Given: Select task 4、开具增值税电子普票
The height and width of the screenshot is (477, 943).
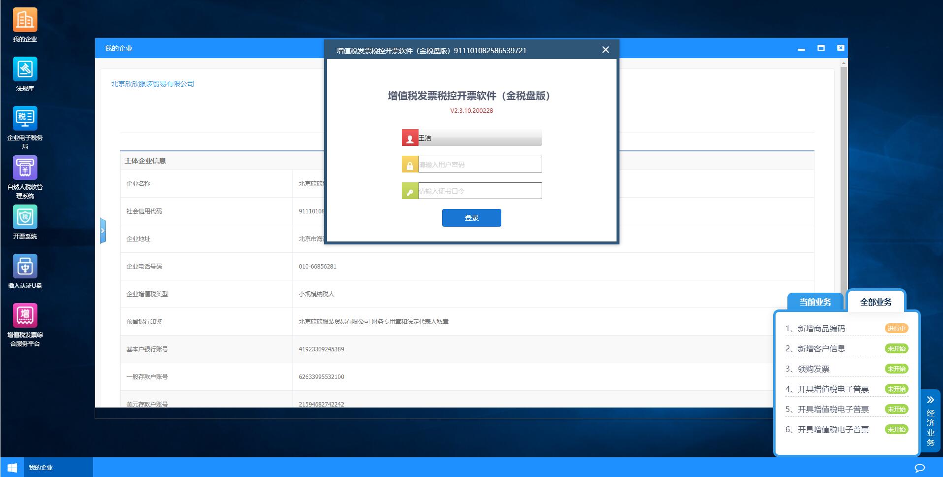Looking at the screenshot, I should 827,389.
